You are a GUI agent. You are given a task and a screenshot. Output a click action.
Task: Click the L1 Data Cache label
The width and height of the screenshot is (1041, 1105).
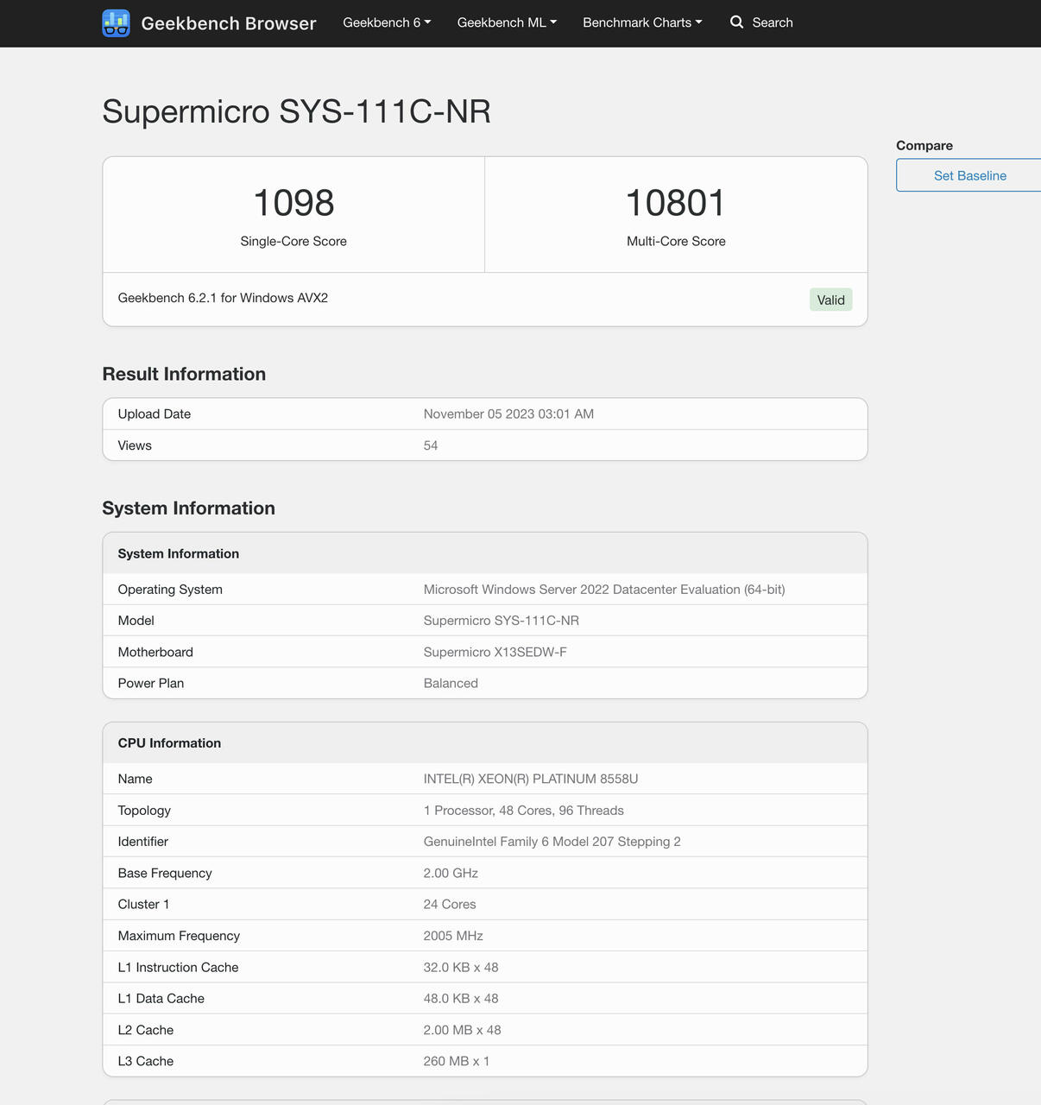[161, 999]
